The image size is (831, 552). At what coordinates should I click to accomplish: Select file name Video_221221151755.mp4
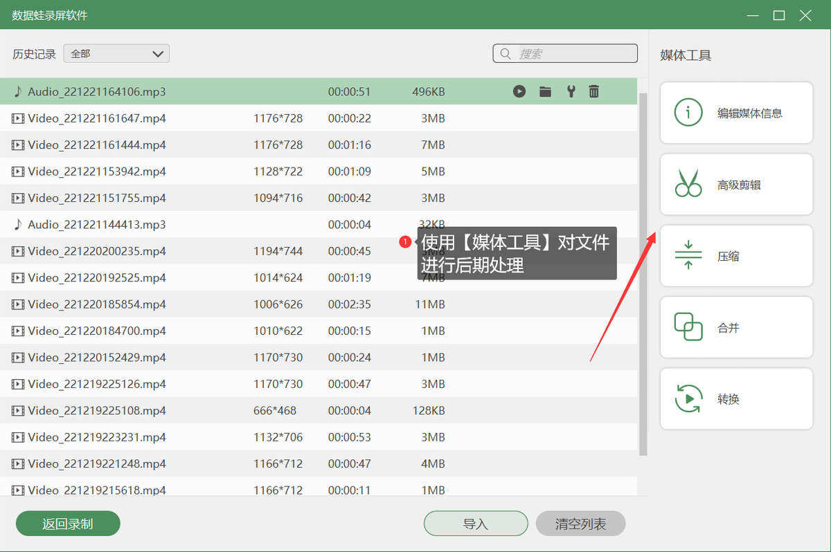[97, 198]
